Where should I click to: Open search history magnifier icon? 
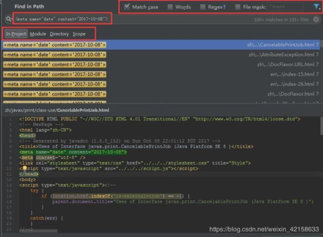click(x=8, y=19)
